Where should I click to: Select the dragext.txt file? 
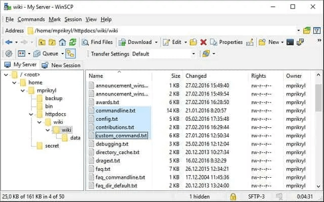tap(108, 161)
